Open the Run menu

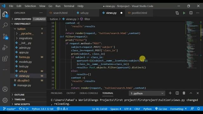click(58, 6)
